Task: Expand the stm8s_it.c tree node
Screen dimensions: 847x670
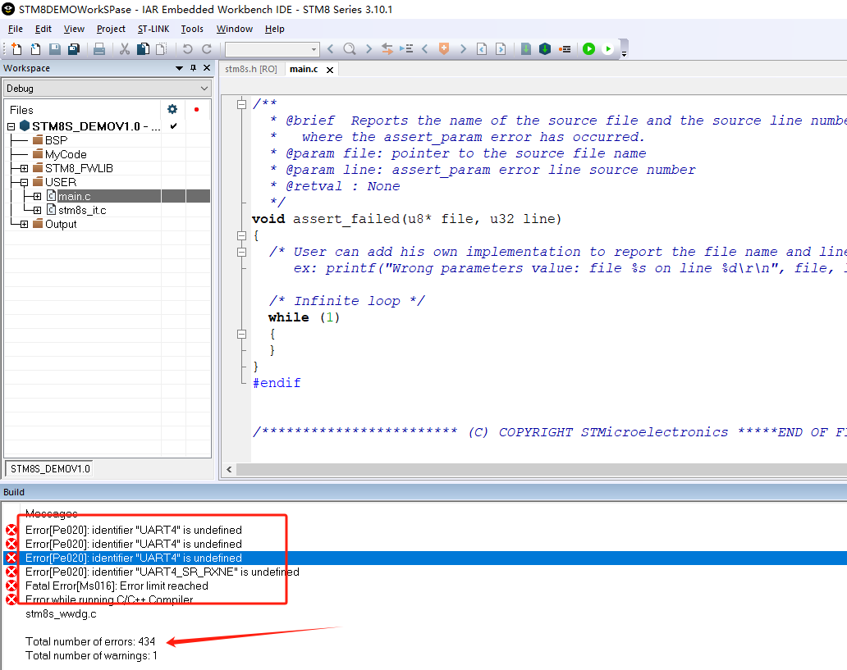Action: (x=37, y=211)
